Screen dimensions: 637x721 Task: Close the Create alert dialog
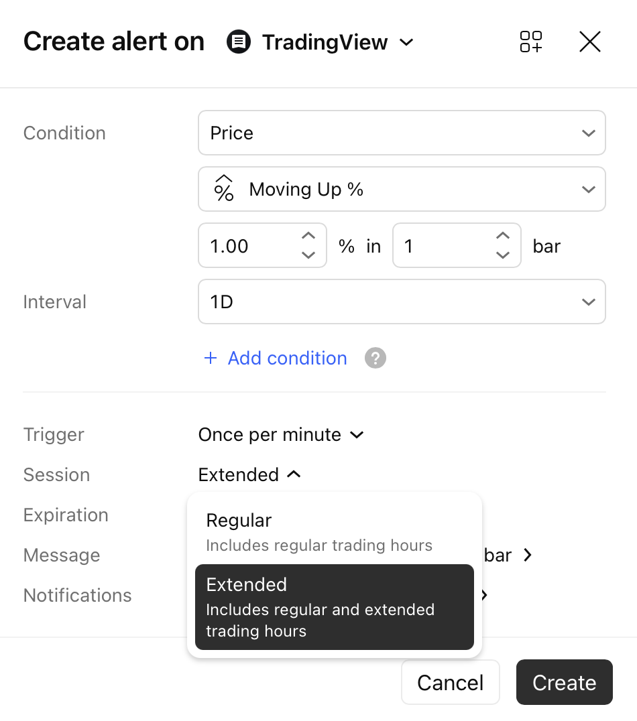pyautogui.click(x=589, y=42)
